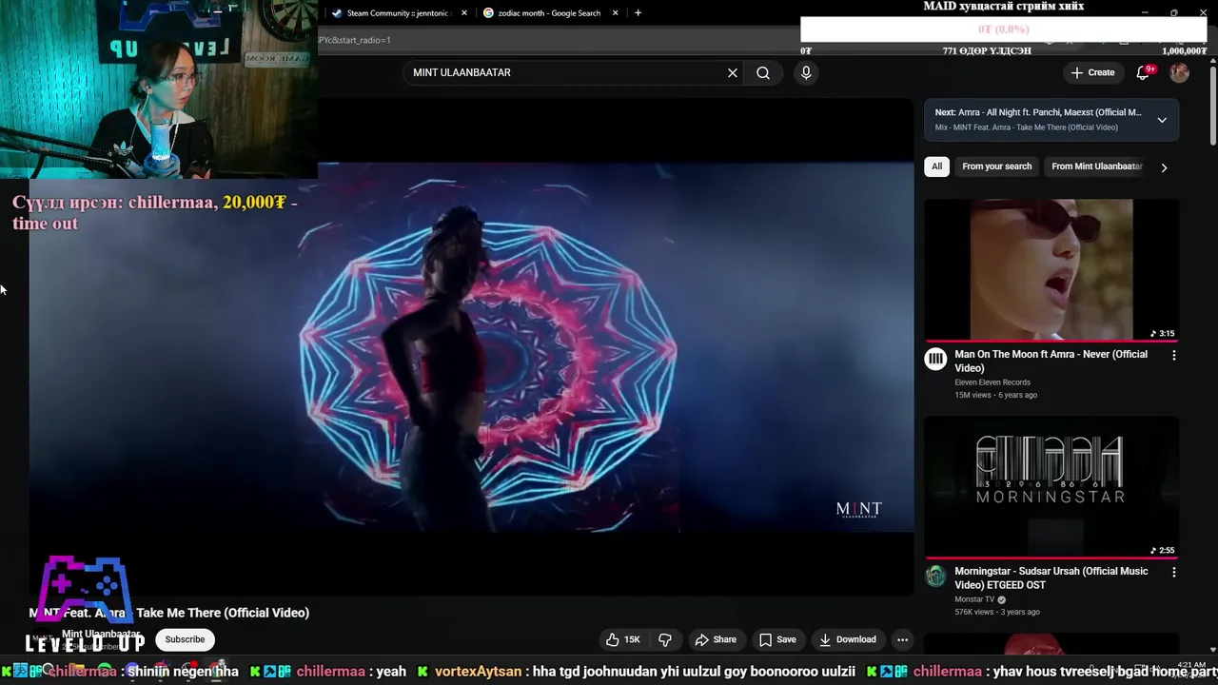
Task: Subscribe to Mint Ulaanbaatar channel
Action: (x=185, y=639)
